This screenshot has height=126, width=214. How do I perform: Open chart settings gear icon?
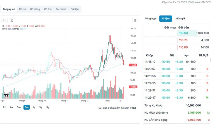point(135,21)
